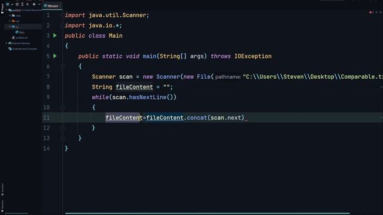Click the expand all icon in Project toolbar
Screen dimensions: 383x215
point(22,4)
